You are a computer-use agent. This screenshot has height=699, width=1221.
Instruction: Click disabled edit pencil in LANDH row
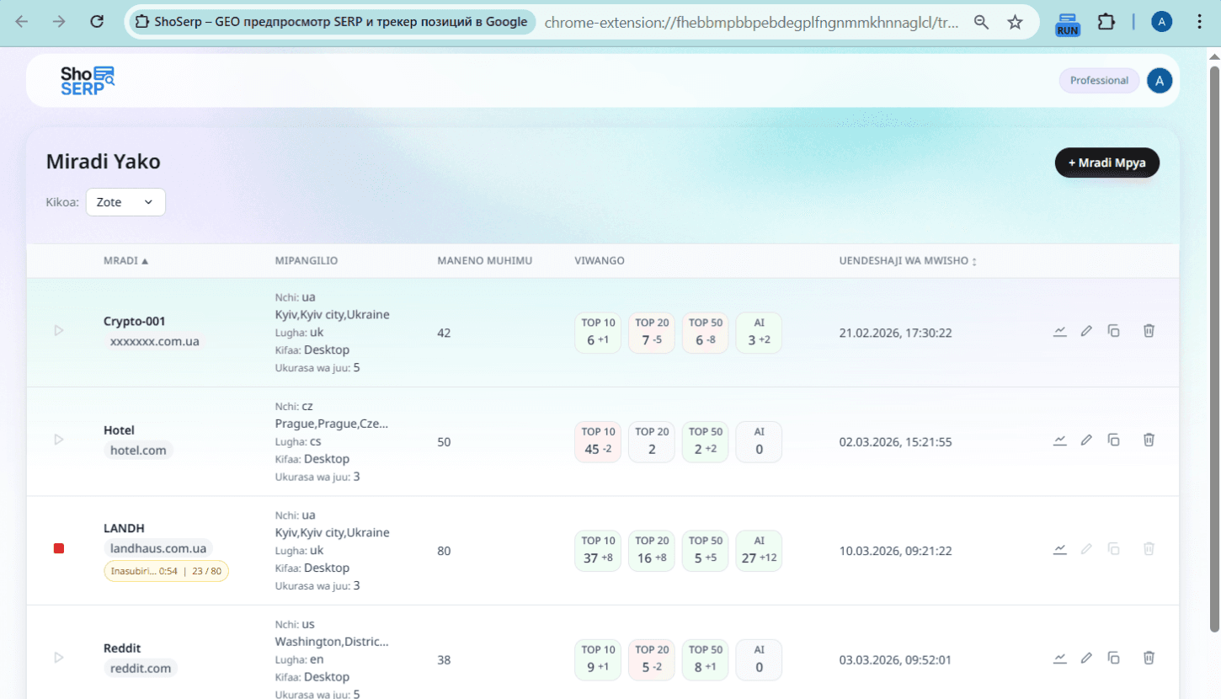(x=1086, y=549)
